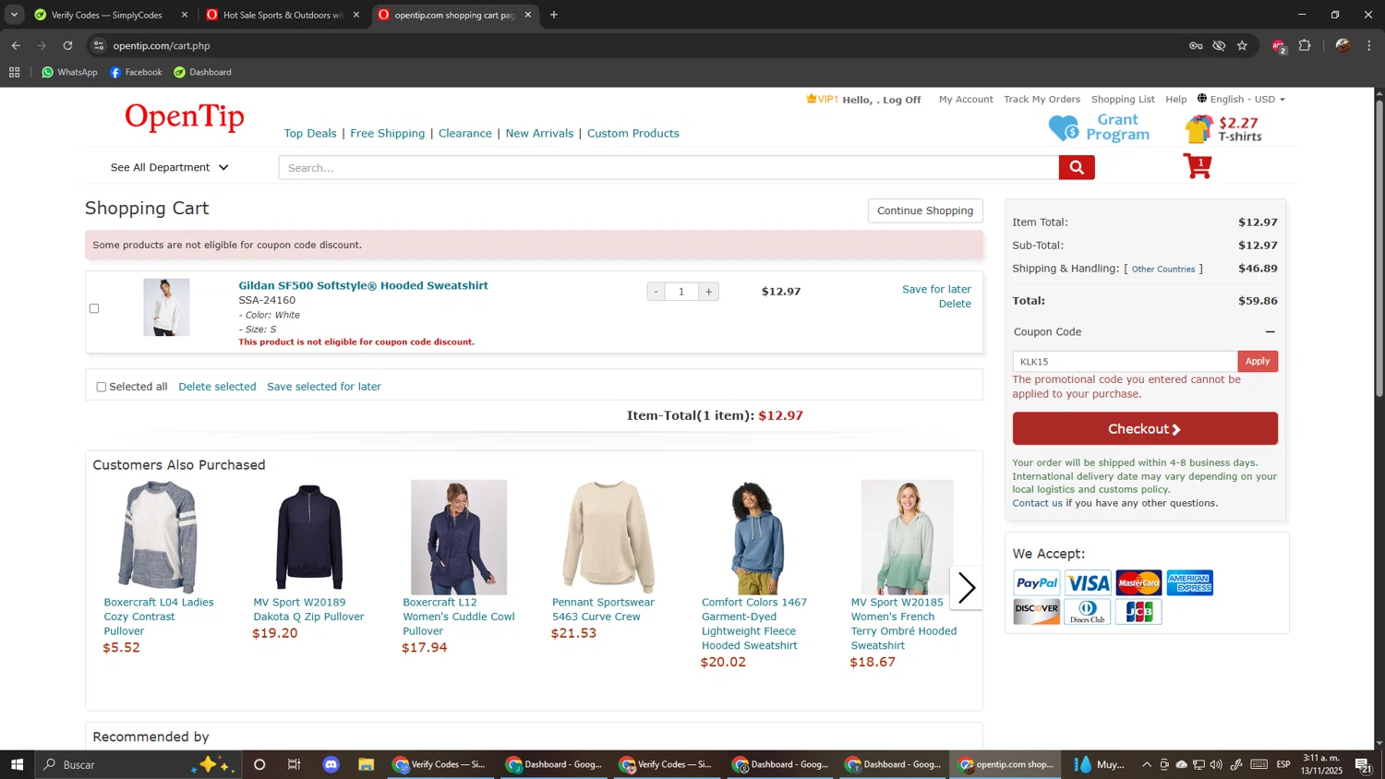Viewport: 1385px width, 779px height.
Task: Click the Contact us link
Action: pyautogui.click(x=1037, y=503)
